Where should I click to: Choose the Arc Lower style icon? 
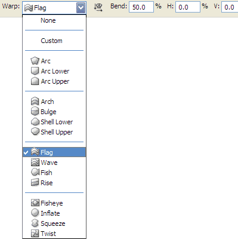pos(35,71)
